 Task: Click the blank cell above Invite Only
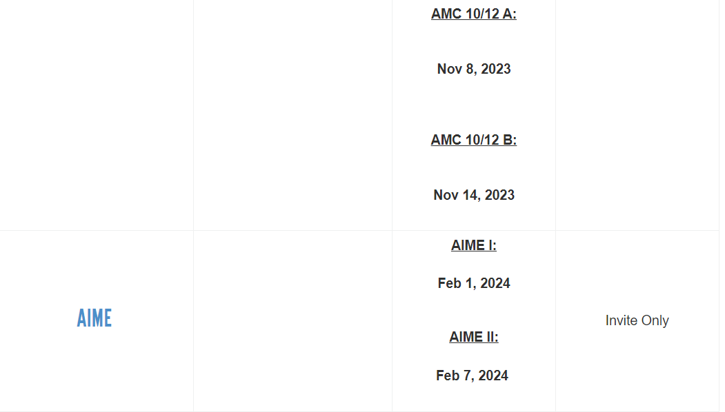click(x=637, y=115)
